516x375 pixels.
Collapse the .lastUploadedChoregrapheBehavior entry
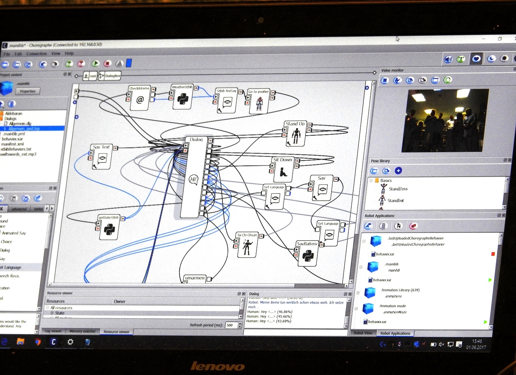click(364, 241)
